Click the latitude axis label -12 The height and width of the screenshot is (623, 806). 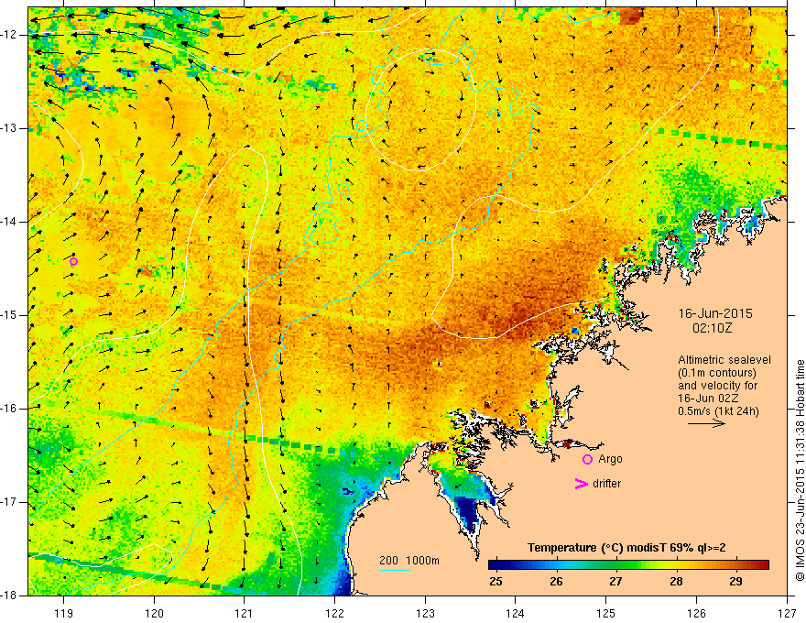click(x=10, y=35)
